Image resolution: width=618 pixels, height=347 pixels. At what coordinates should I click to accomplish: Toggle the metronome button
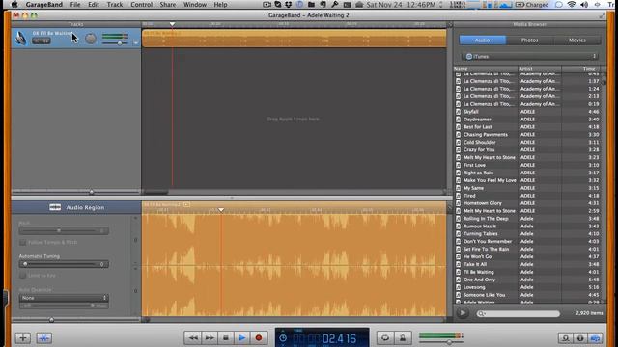(x=403, y=338)
